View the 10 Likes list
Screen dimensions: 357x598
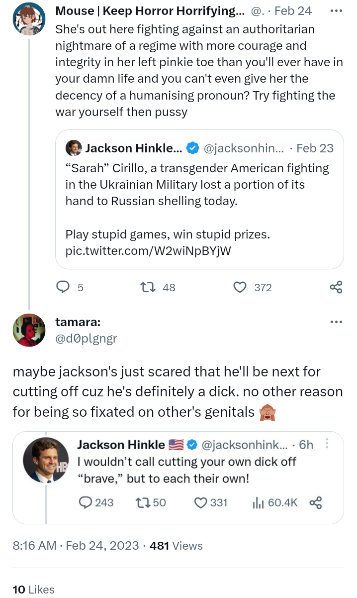click(33, 589)
